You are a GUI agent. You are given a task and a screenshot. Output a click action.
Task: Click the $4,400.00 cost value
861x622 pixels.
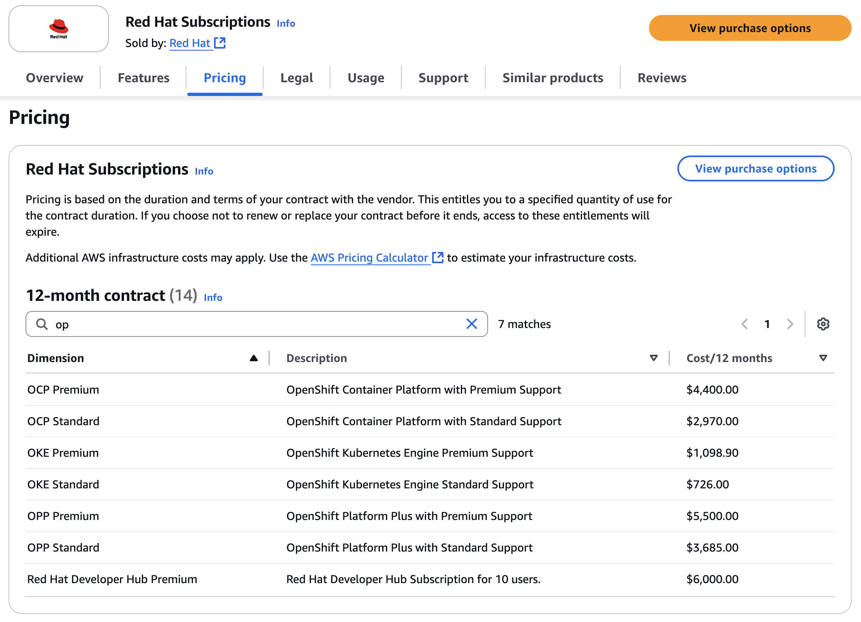(x=712, y=390)
